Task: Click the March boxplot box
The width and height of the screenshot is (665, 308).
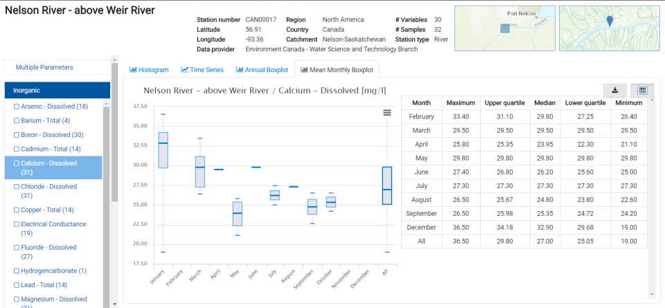Action: coord(200,172)
